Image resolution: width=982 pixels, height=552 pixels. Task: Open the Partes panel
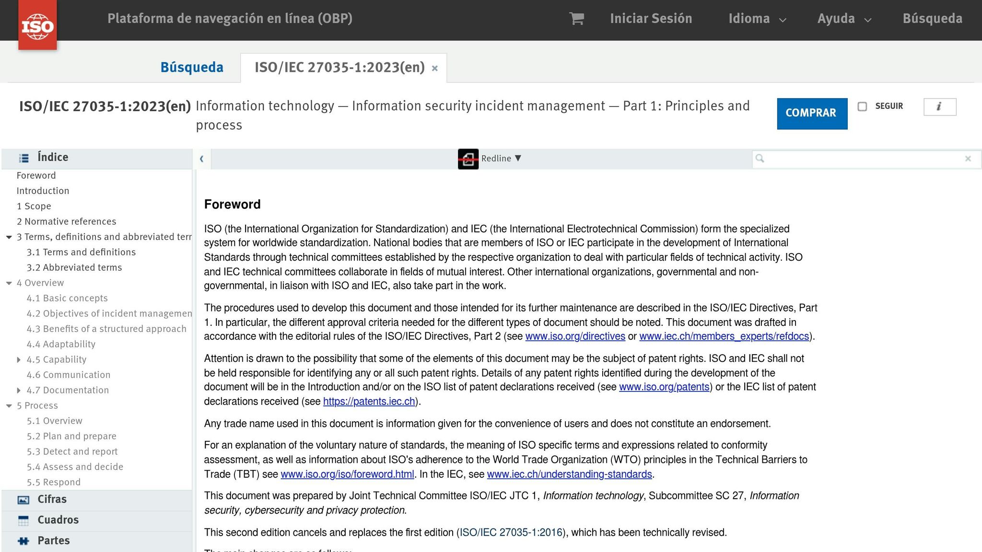(97, 541)
